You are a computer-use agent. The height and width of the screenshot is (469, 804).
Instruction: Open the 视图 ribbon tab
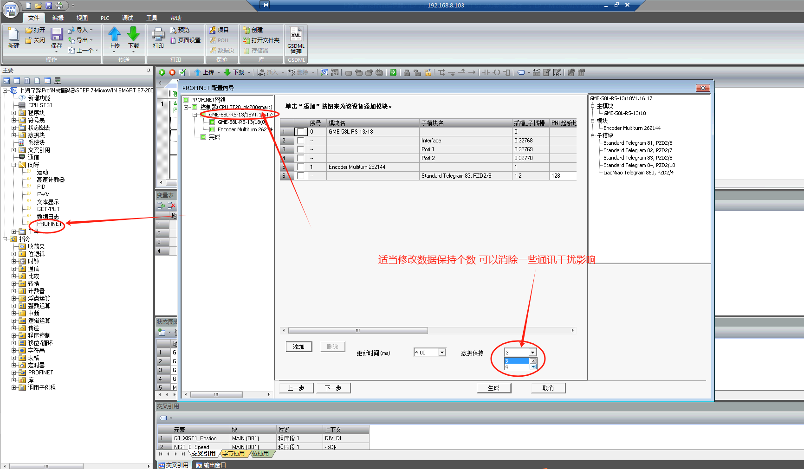tap(82, 18)
